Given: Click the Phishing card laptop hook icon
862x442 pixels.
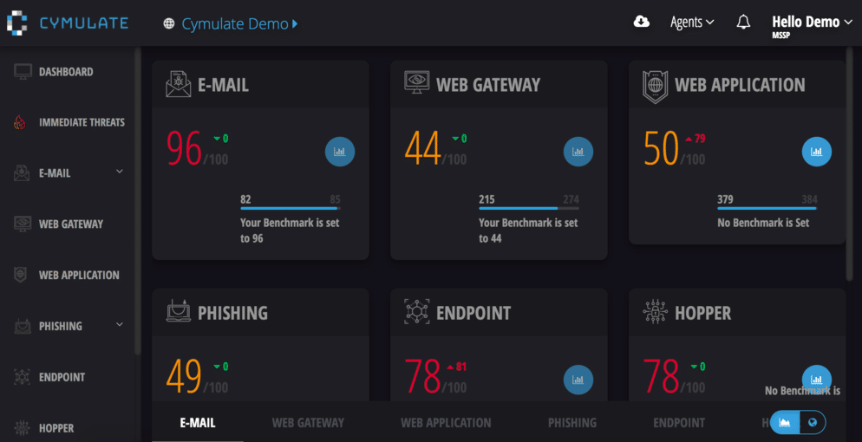Looking at the screenshot, I should pyautogui.click(x=178, y=311).
